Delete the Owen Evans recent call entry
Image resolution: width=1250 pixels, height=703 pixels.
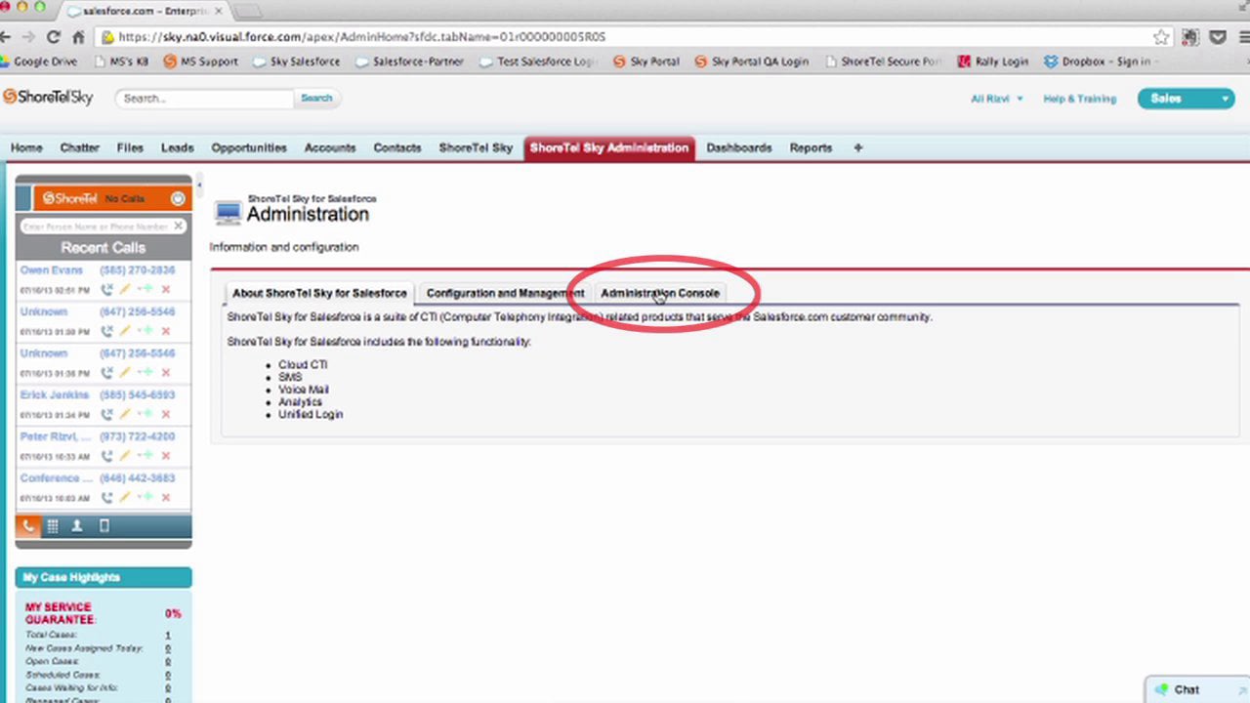point(165,289)
